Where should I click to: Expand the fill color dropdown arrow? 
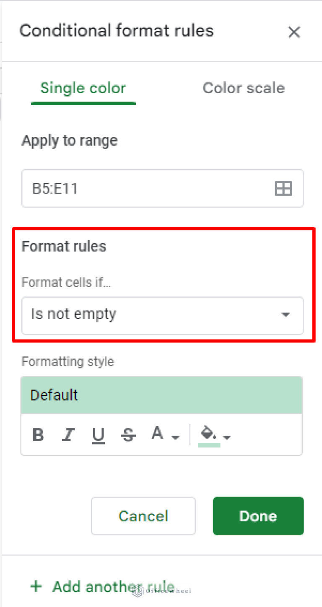click(x=227, y=437)
